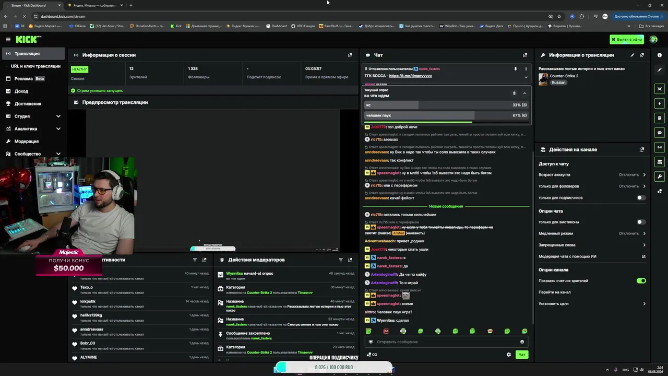The height and width of the screenshot is (376, 668).
Task: Click the wrench icon in right sidebar
Action: click(660, 177)
